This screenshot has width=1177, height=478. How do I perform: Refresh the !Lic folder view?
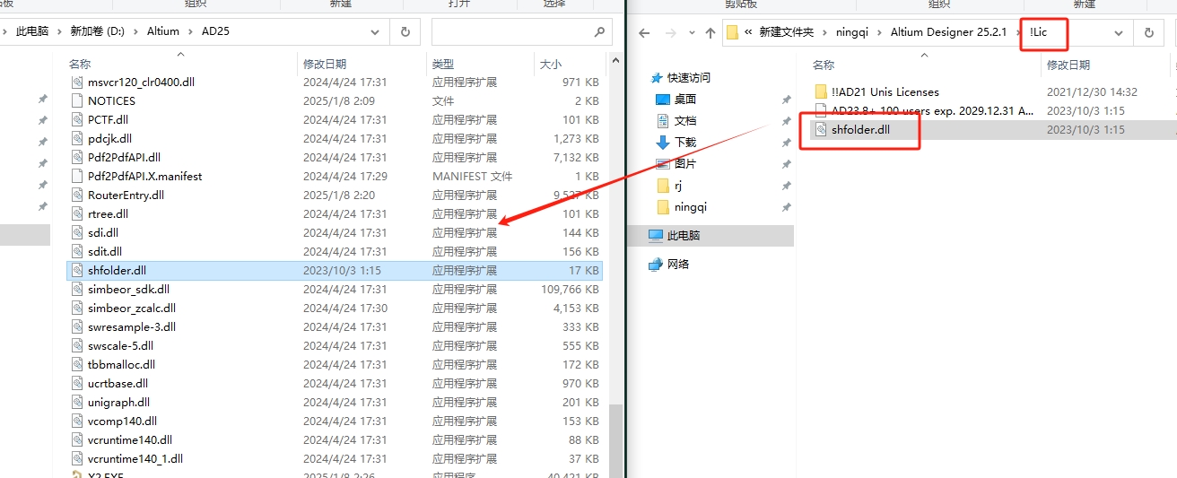pos(1148,32)
